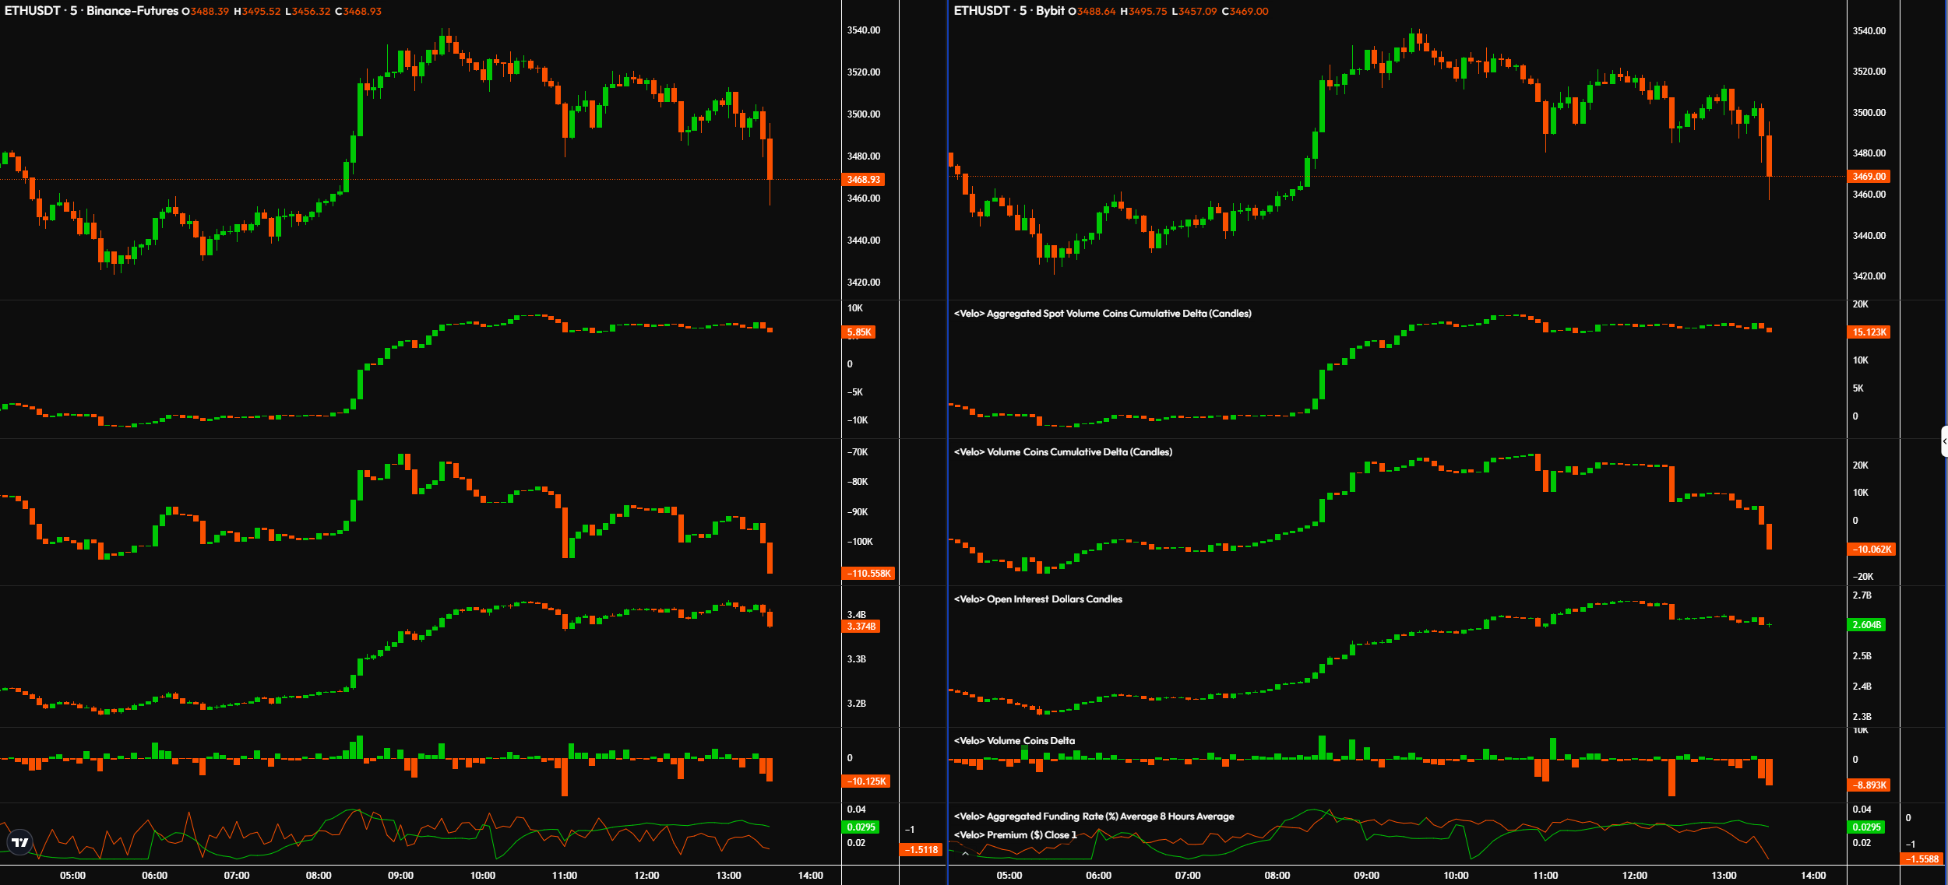Open the Open Interest Dollars Candles legend

tap(1037, 599)
